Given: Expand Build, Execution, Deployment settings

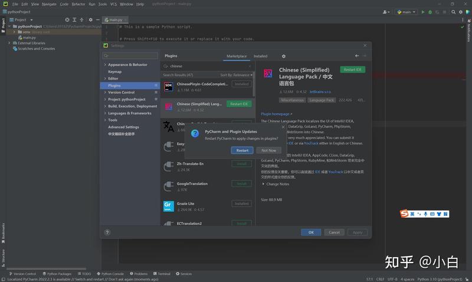Looking at the screenshot, I should (x=105, y=106).
